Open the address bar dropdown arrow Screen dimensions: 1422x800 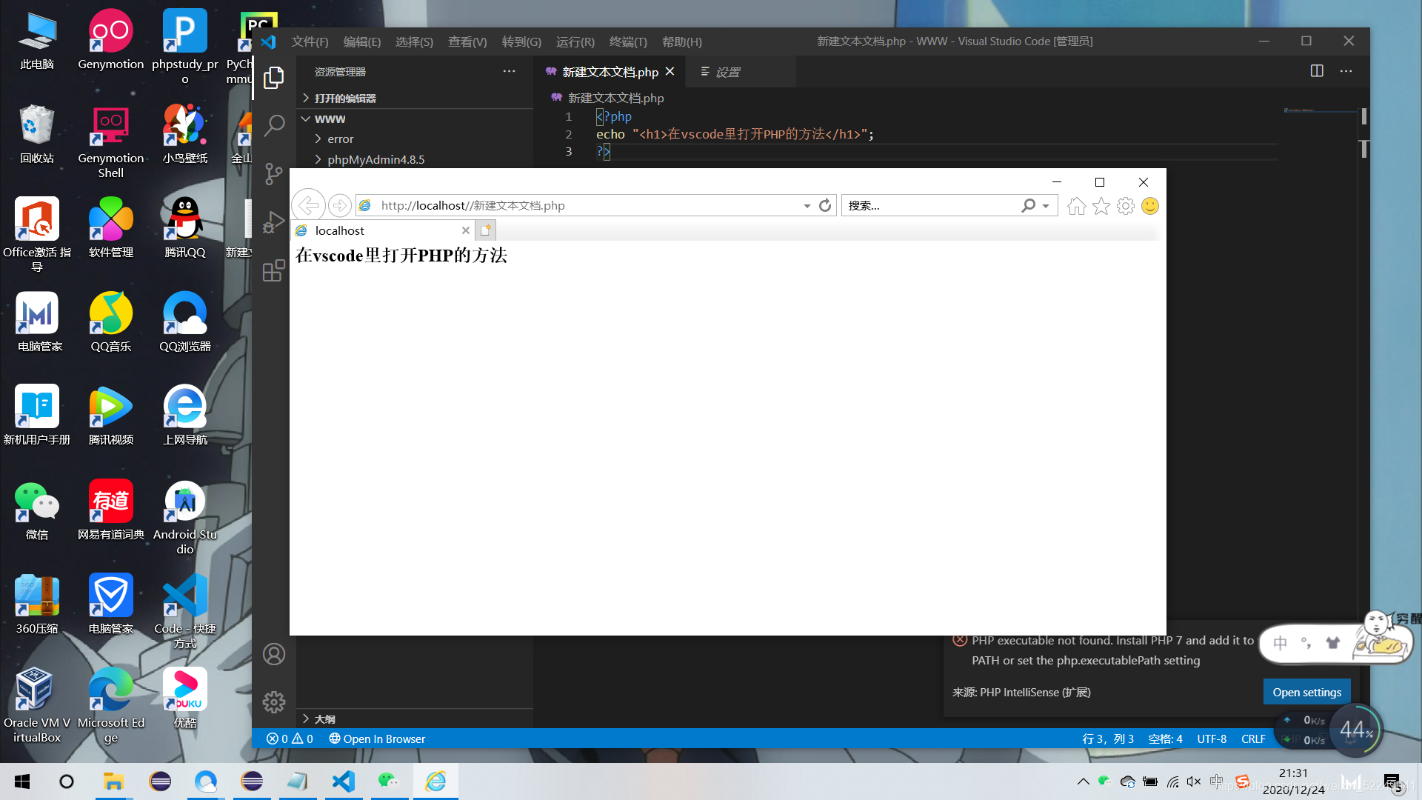point(807,206)
